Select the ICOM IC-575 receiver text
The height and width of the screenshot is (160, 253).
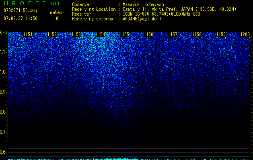161,14
